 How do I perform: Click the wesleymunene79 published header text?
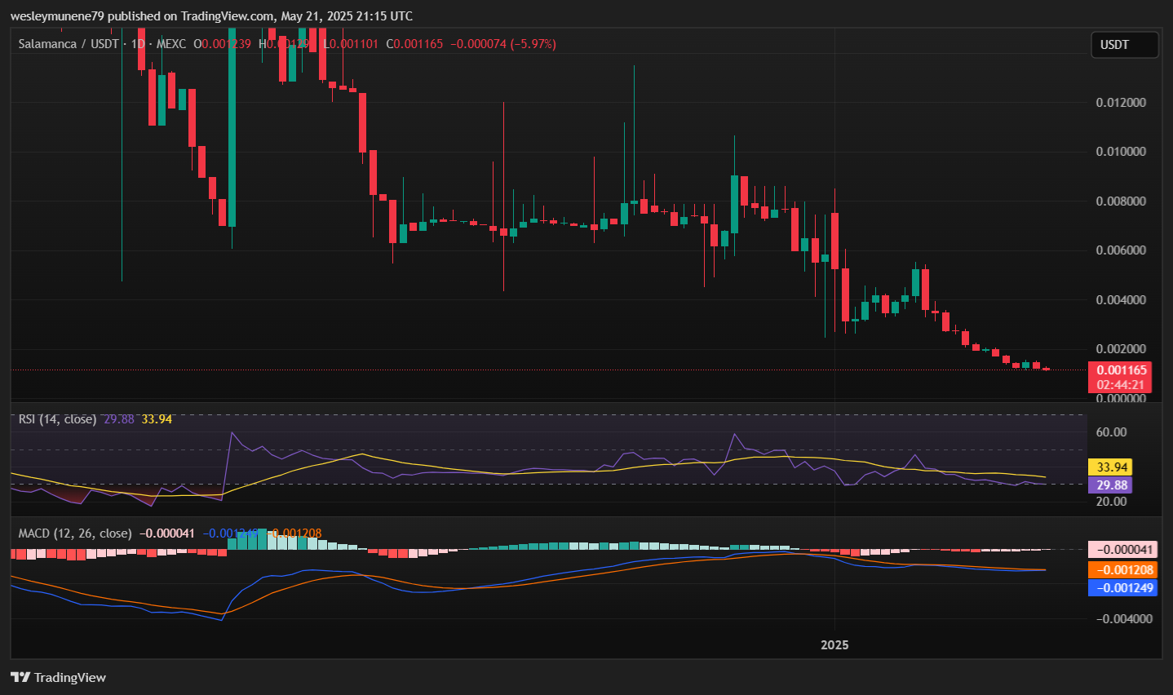[x=211, y=16]
